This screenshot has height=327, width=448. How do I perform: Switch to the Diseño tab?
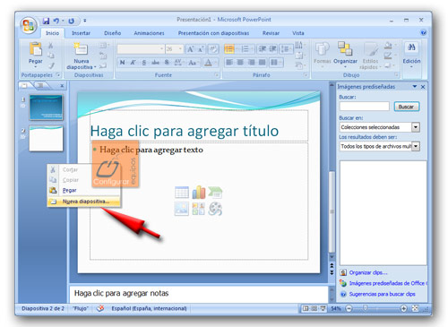click(112, 33)
